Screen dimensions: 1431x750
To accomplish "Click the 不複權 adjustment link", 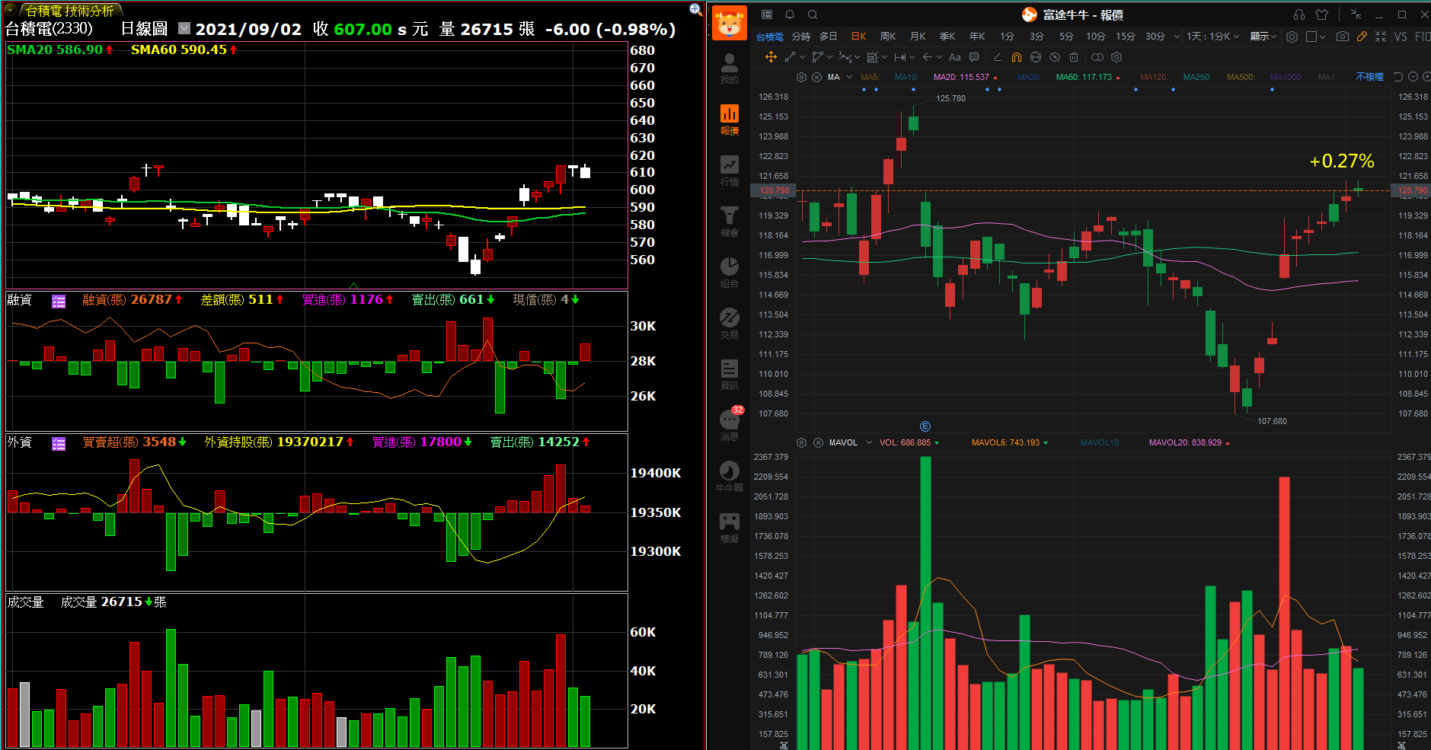I will (x=1369, y=77).
